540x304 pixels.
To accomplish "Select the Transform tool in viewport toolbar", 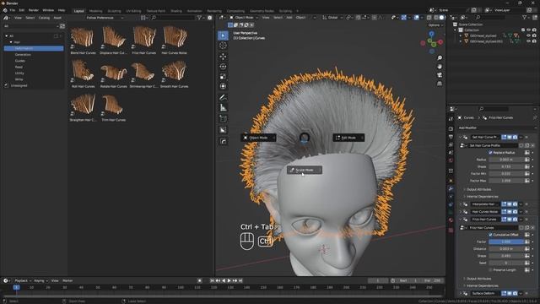I will pyautogui.click(x=223, y=86).
